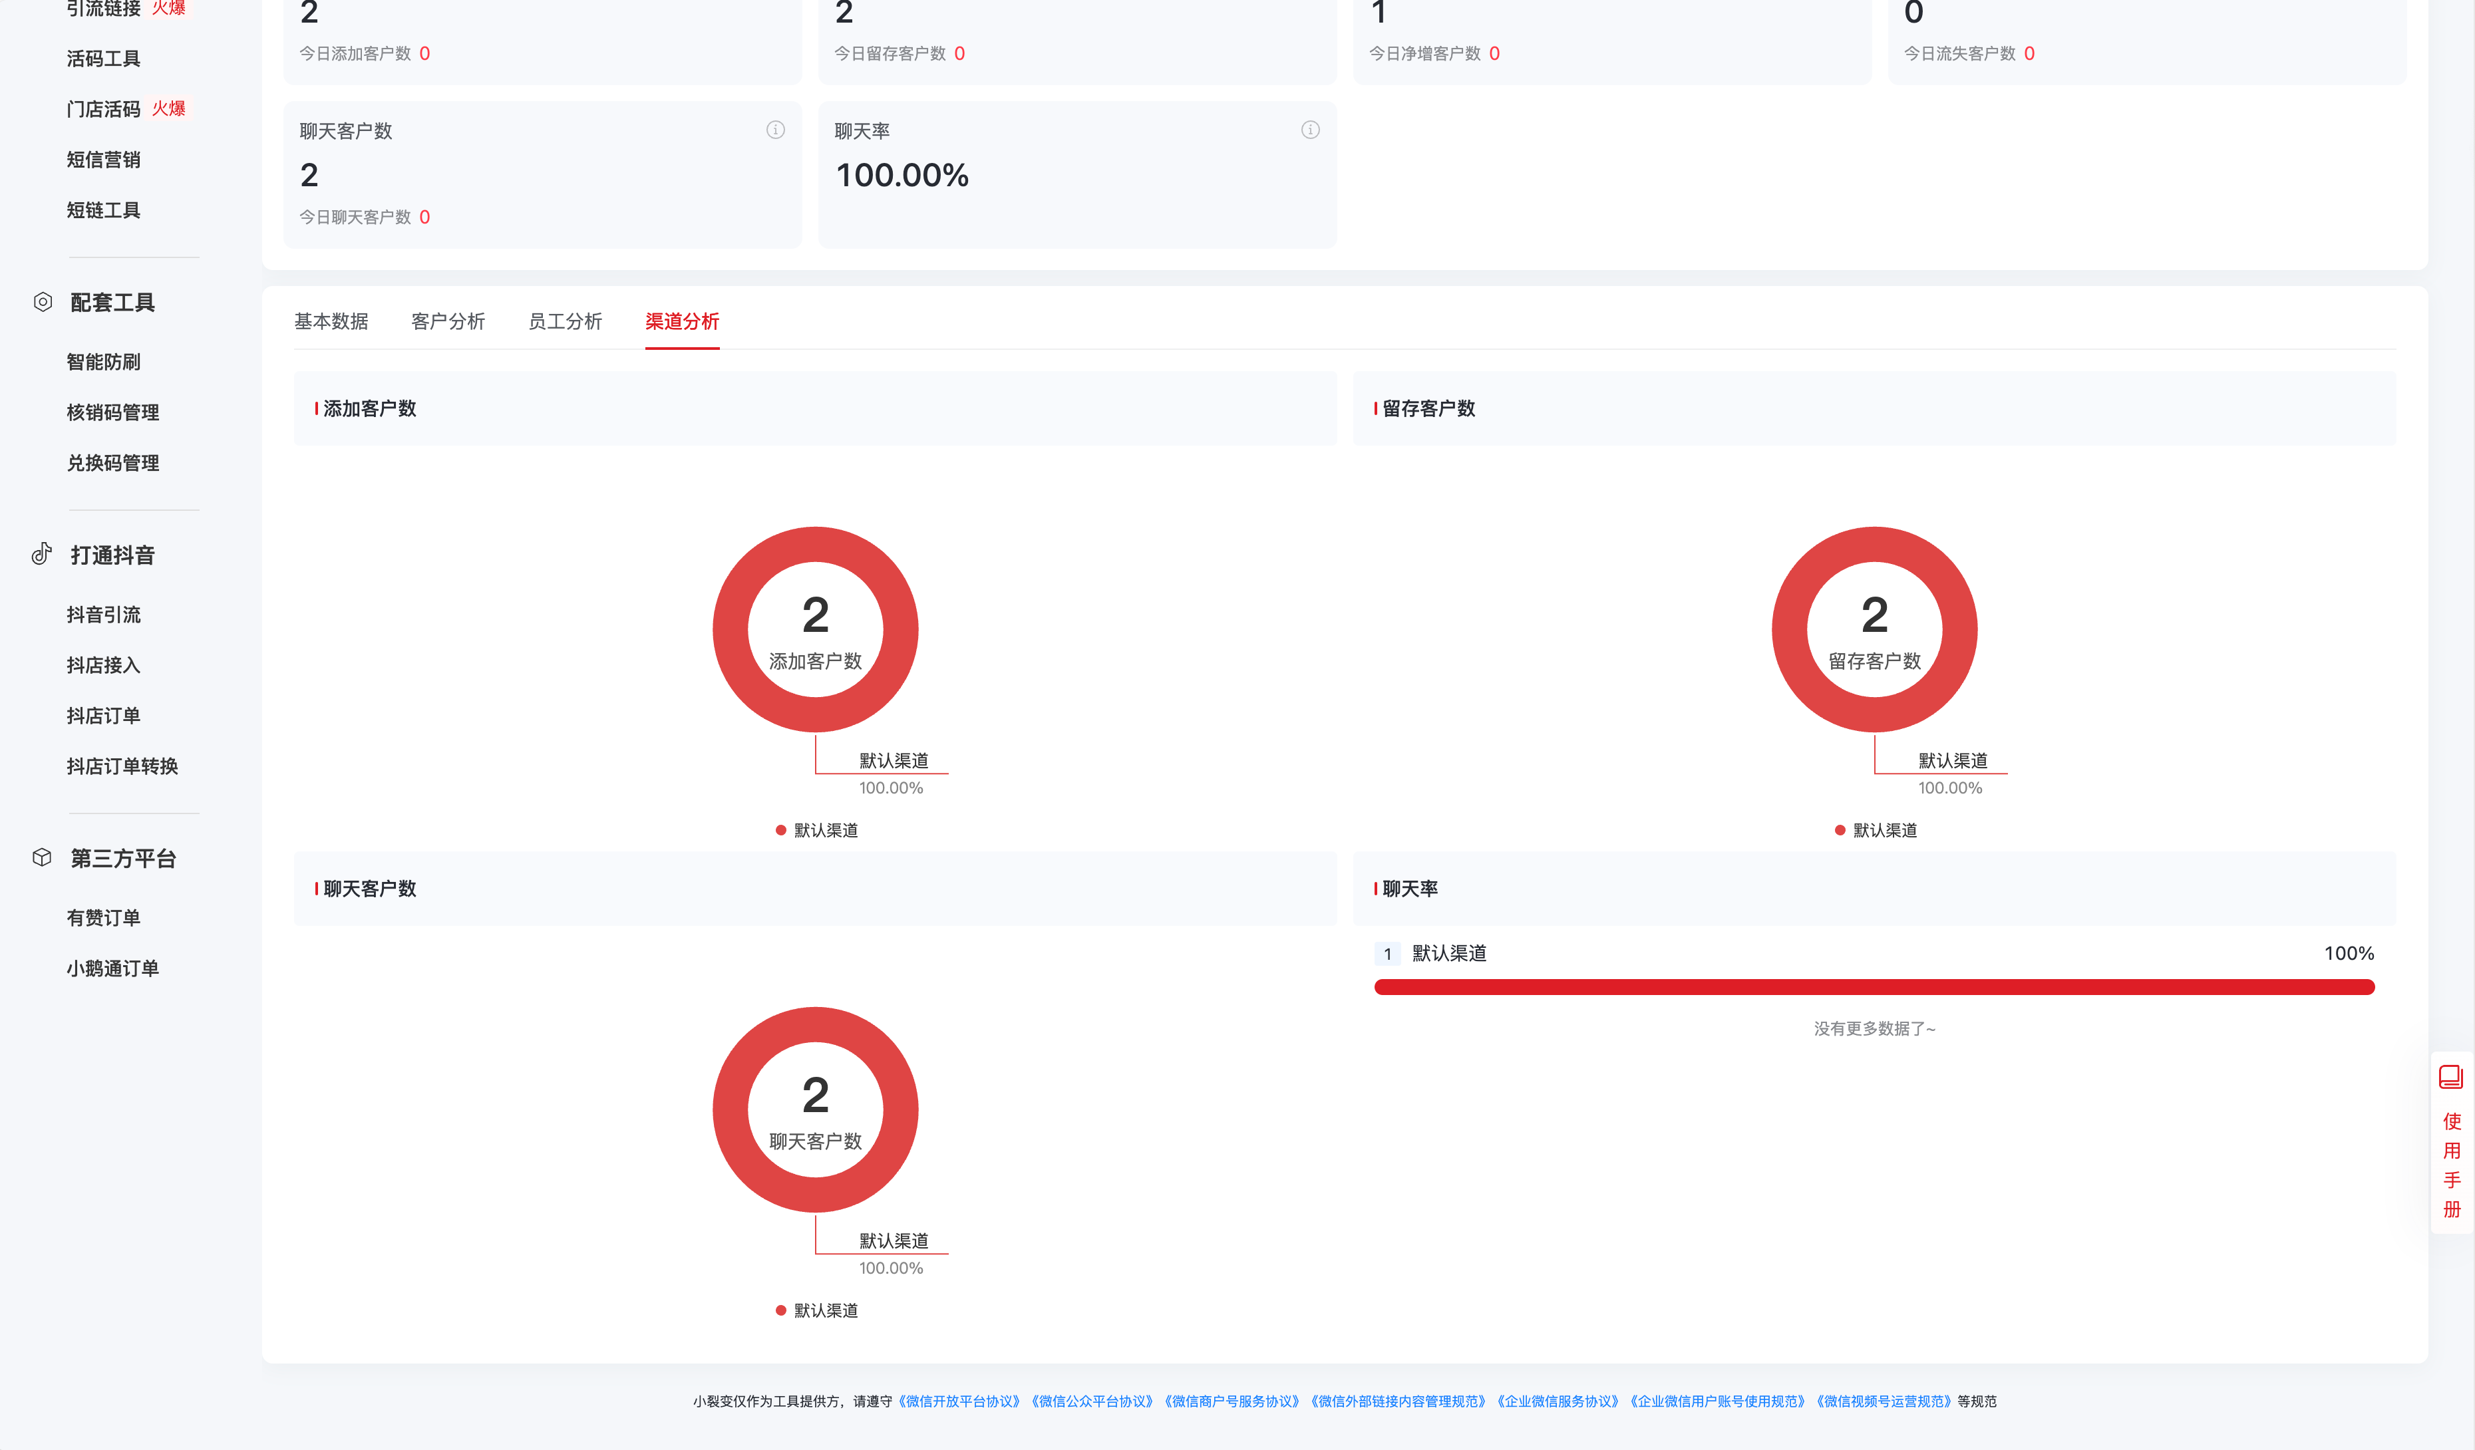Image resolution: width=2475 pixels, height=1450 pixels.
Task: Open 短信营销 in the sidebar
Action: click(x=103, y=160)
